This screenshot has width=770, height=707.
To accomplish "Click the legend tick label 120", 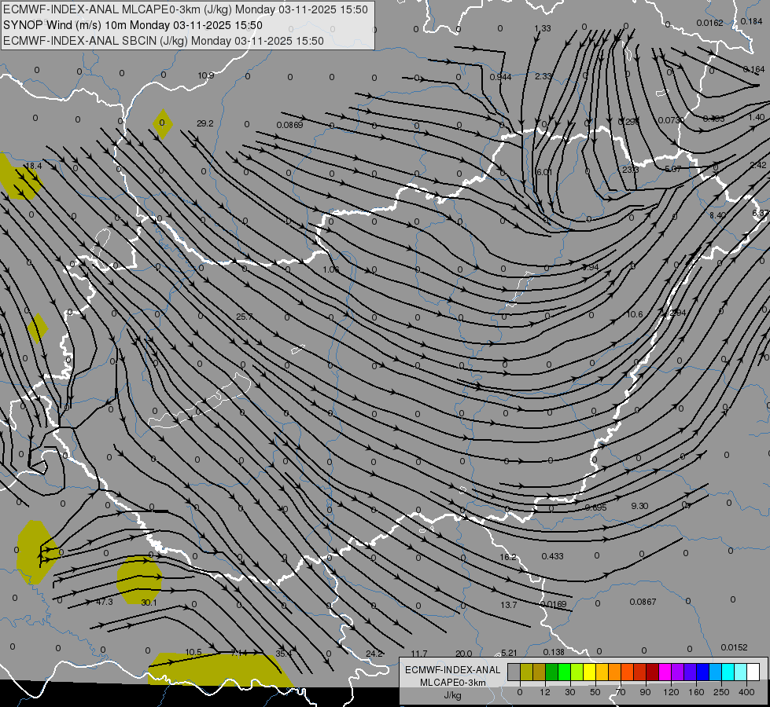I will pyautogui.click(x=671, y=692).
